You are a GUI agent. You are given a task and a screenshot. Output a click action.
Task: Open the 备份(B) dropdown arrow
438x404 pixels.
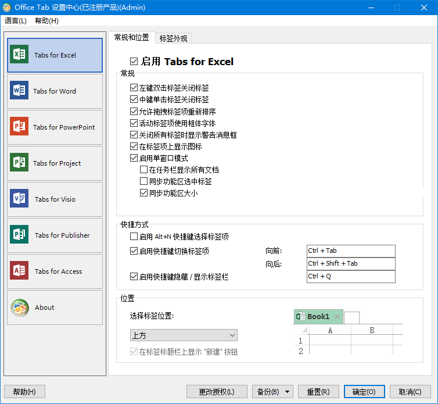point(287,392)
